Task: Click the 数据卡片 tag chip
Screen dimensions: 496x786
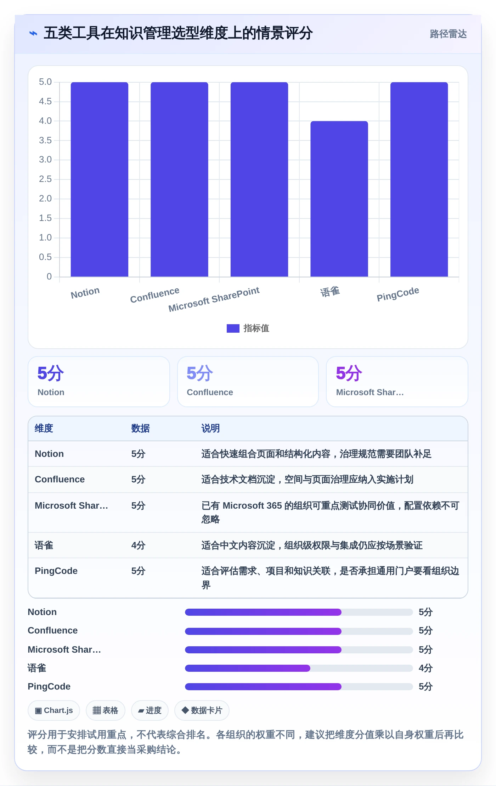Action: 202,710
